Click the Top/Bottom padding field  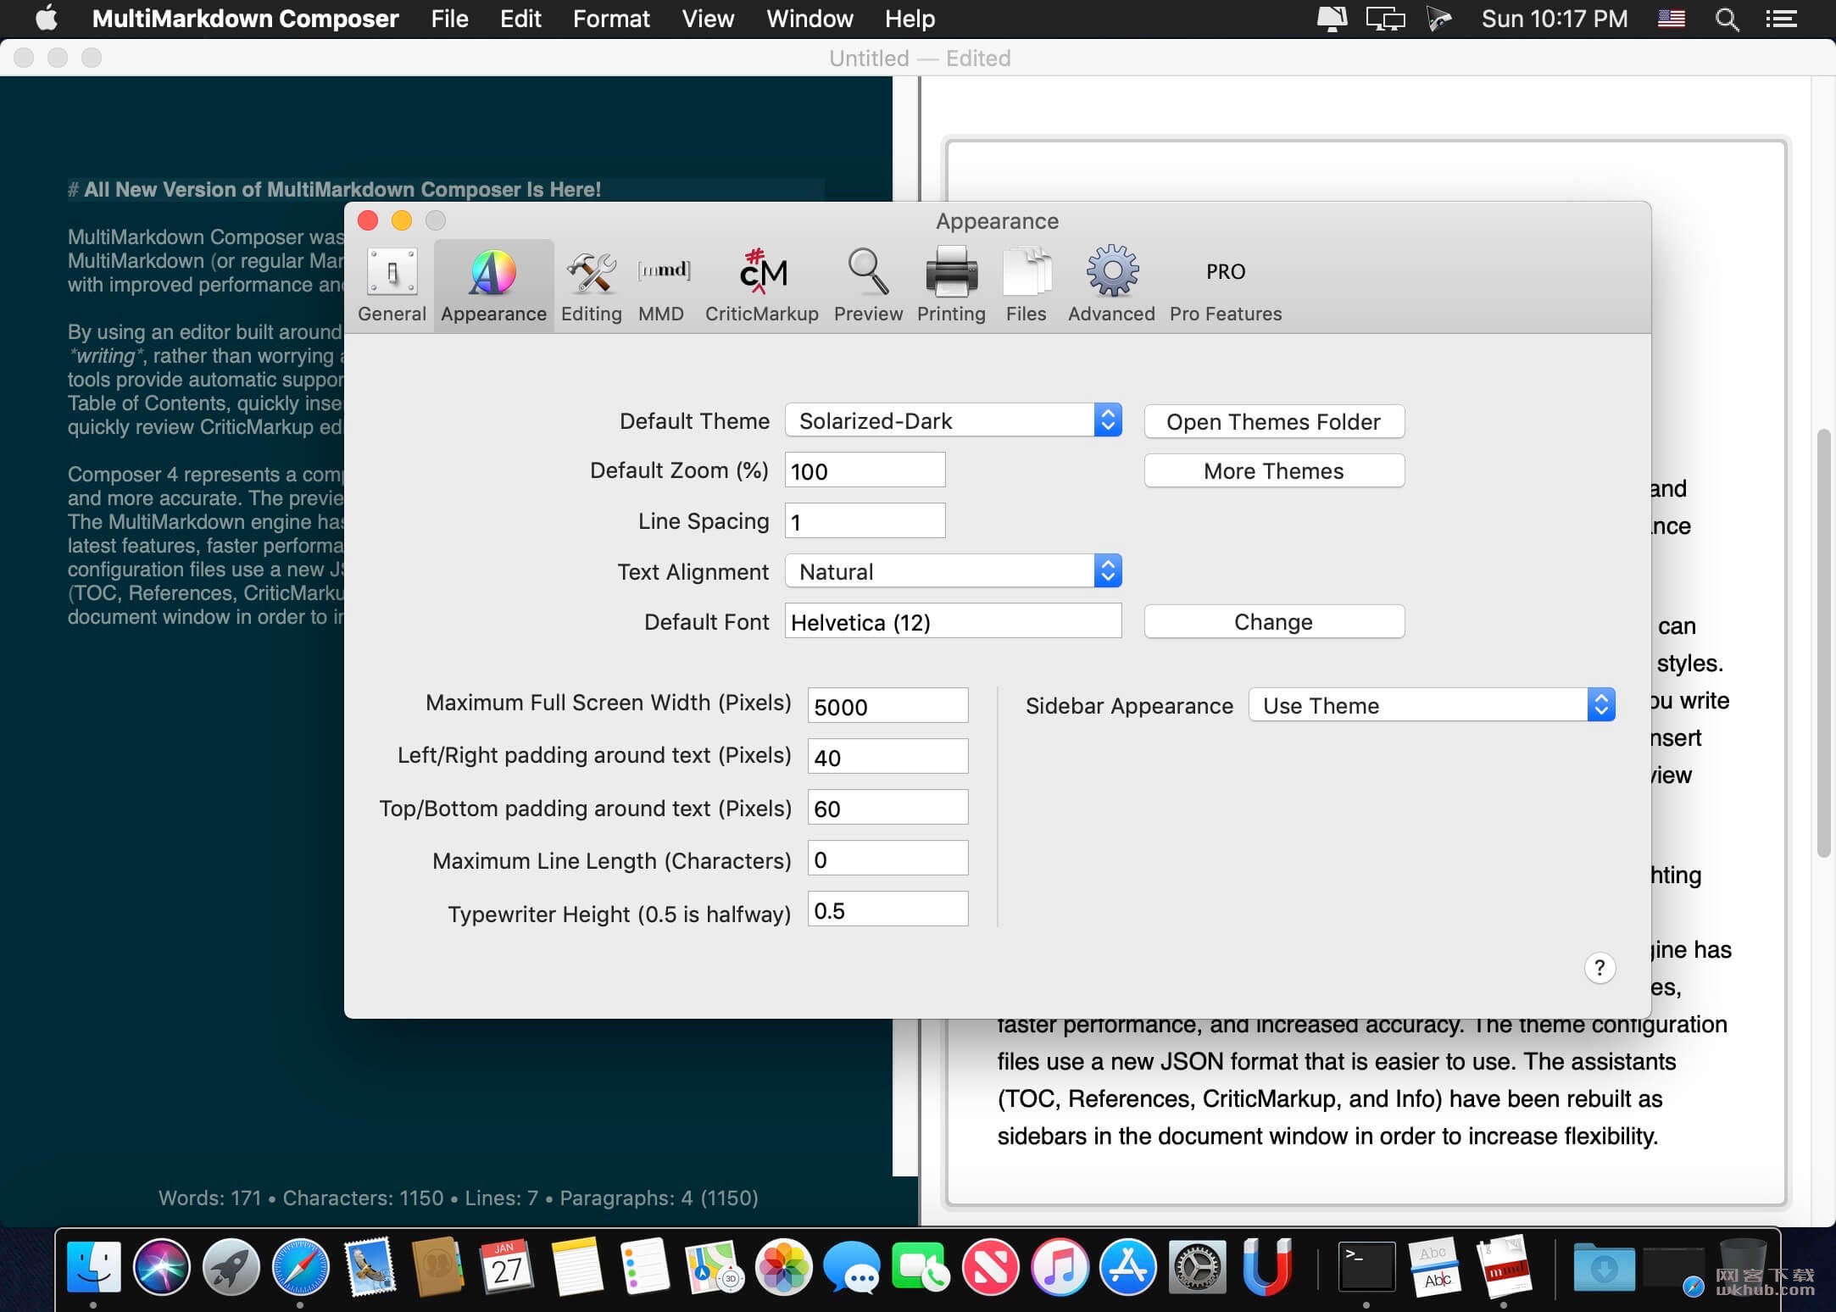[x=887, y=808]
